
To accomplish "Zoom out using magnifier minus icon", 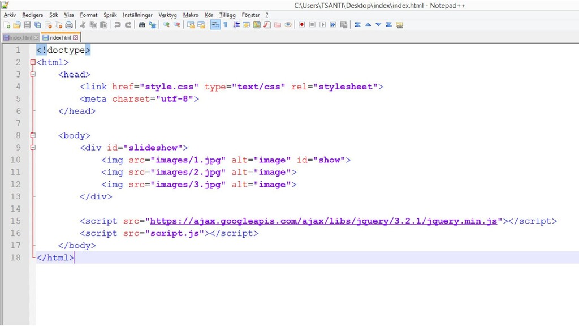I will 176,25.
